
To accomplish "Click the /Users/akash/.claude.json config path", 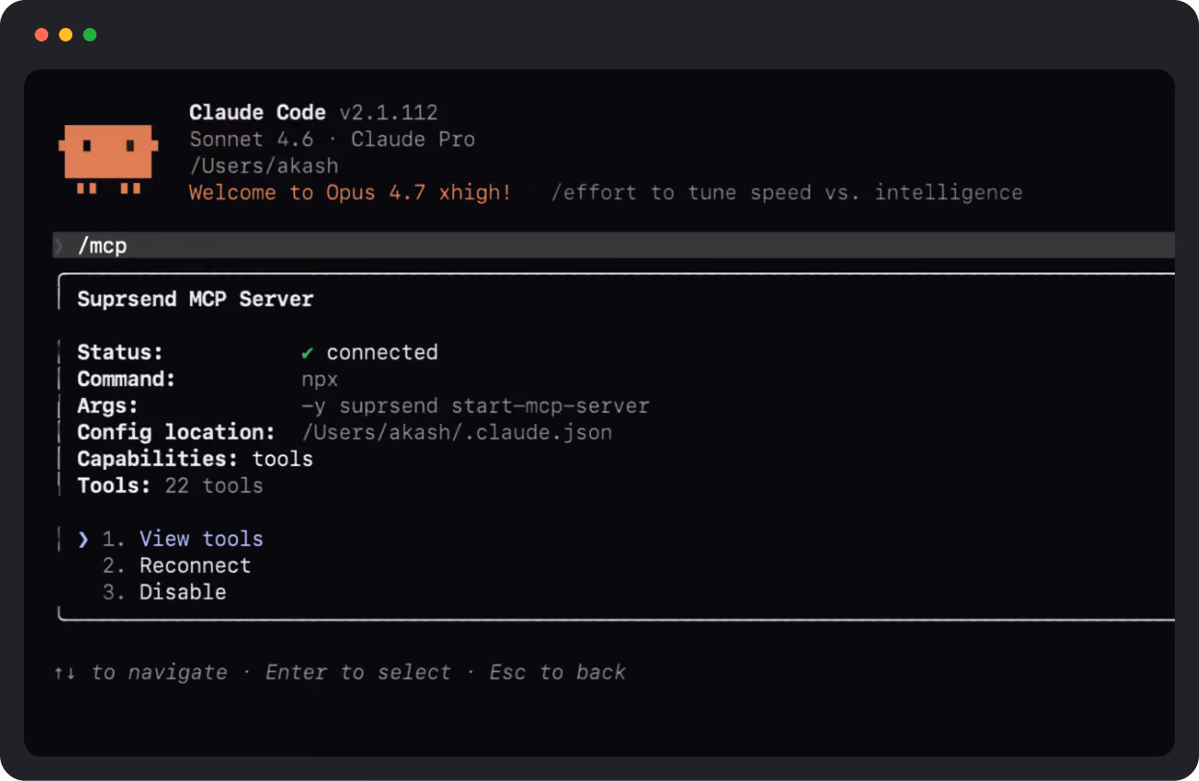I will [x=457, y=432].
